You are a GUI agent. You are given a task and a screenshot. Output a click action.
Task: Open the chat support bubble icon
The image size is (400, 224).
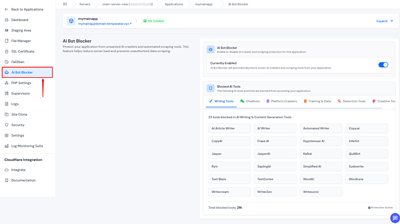395,218
